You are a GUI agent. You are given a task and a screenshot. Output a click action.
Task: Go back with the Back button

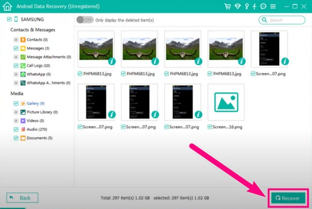(22, 198)
